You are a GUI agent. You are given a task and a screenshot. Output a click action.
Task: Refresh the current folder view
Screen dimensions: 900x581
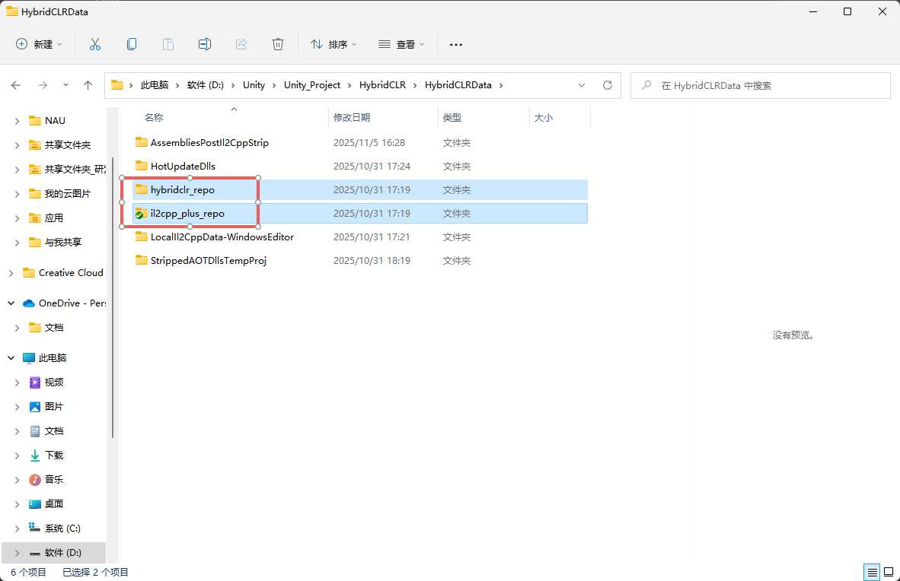coord(608,85)
